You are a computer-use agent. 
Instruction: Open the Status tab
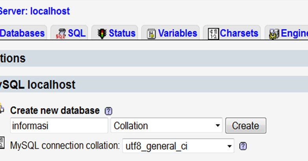click(x=122, y=33)
